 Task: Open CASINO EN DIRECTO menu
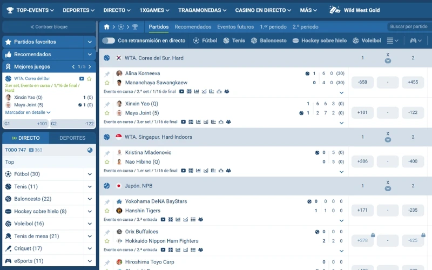point(263,10)
